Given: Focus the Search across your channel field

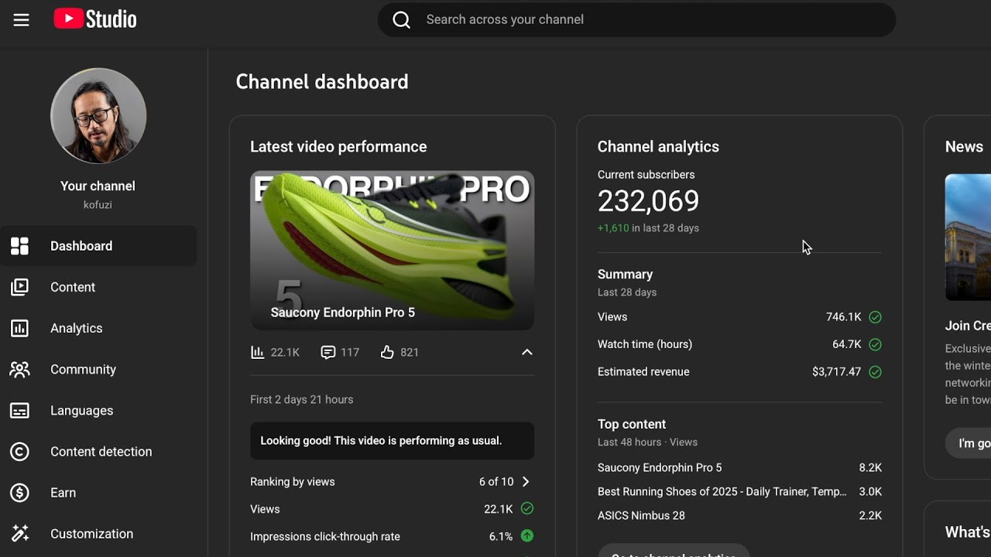Looking at the screenshot, I should tap(636, 20).
